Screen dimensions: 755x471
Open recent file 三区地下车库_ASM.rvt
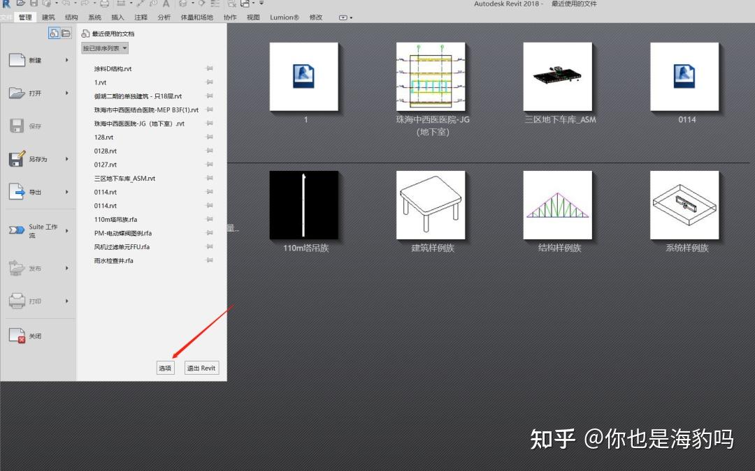click(124, 179)
